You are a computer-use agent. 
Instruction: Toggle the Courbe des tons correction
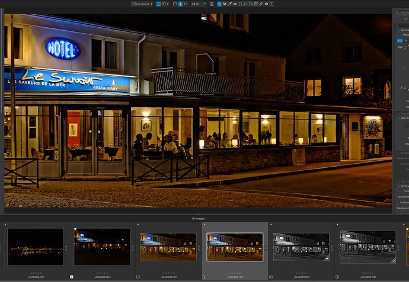tap(398, 29)
